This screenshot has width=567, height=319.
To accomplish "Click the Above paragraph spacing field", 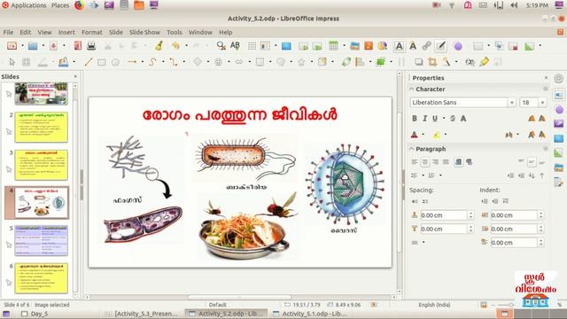I will click(444, 215).
